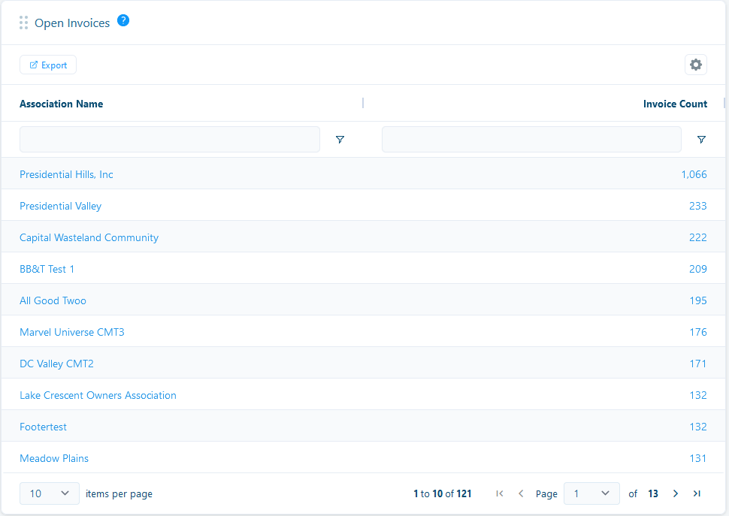Open the page number dropdown
Image resolution: width=729 pixels, height=516 pixels.
point(591,493)
